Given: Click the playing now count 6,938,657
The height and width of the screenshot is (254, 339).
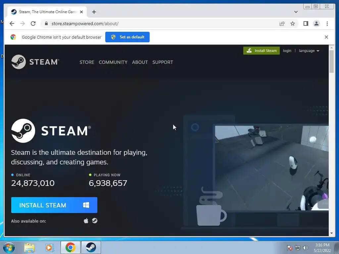Looking at the screenshot, I should click(108, 183).
